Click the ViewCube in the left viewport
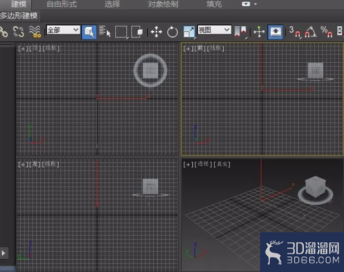This screenshot has height=272, width=344. tap(150, 187)
